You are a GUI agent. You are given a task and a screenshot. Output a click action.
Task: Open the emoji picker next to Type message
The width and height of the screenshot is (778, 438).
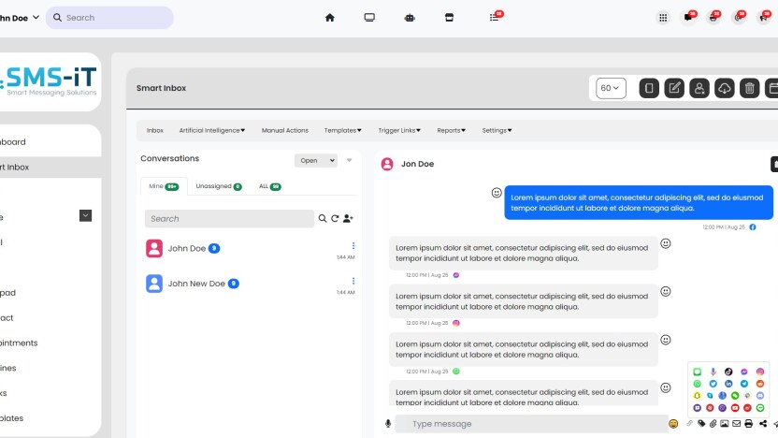(x=673, y=424)
